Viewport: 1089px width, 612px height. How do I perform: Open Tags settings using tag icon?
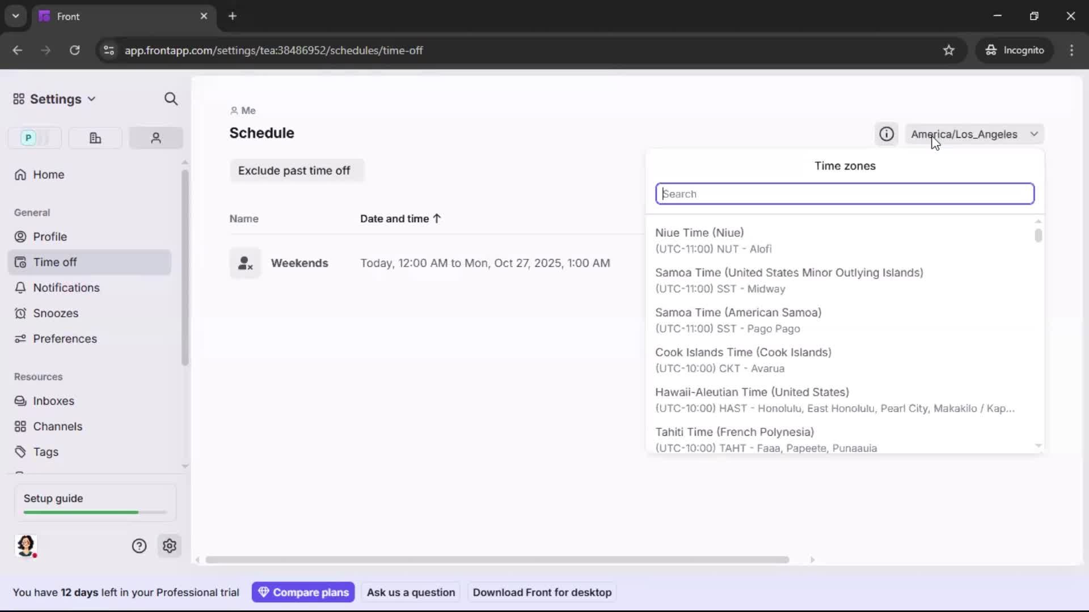(44, 452)
